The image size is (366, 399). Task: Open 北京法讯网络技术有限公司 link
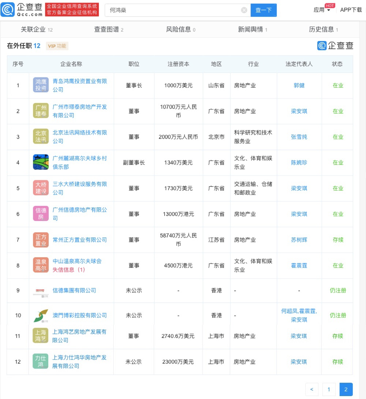pos(79,137)
